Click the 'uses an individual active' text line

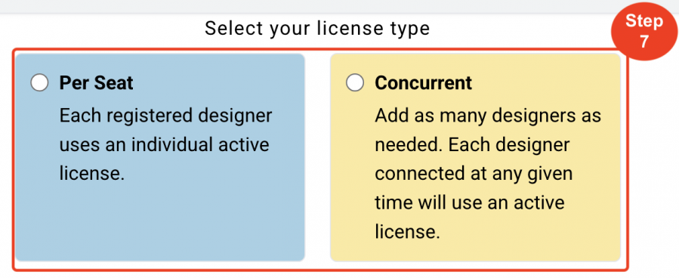click(x=164, y=144)
